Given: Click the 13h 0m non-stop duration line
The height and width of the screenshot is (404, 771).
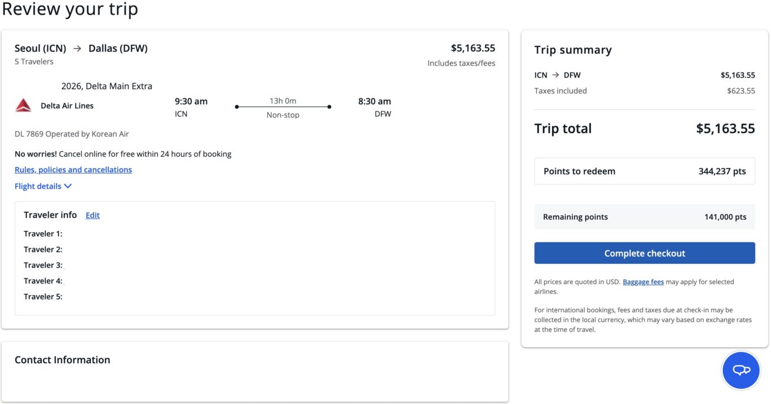Looking at the screenshot, I should [282, 107].
